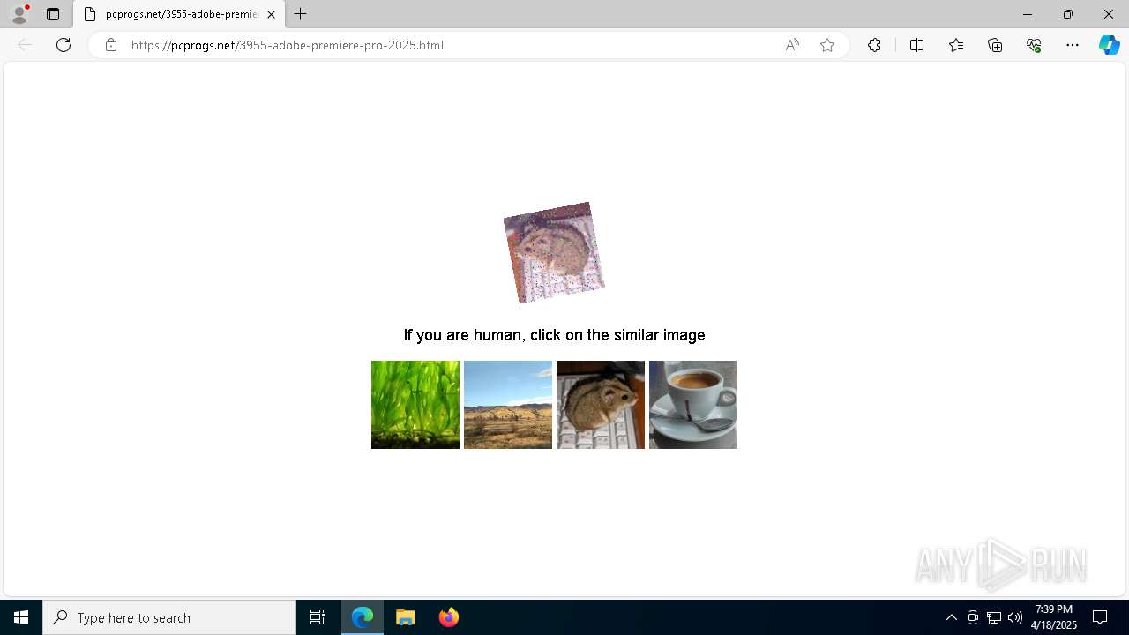This screenshot has width=1129, height=635.
Task: Open the volume speaker tray icon
Action: tap(1015, 617)
